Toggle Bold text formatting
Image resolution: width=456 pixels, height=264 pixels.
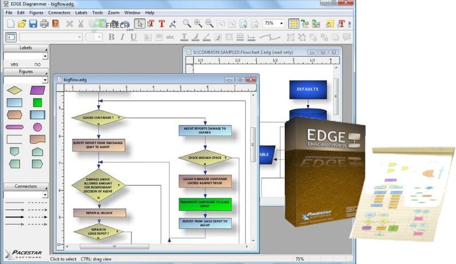tap(111, 37)
